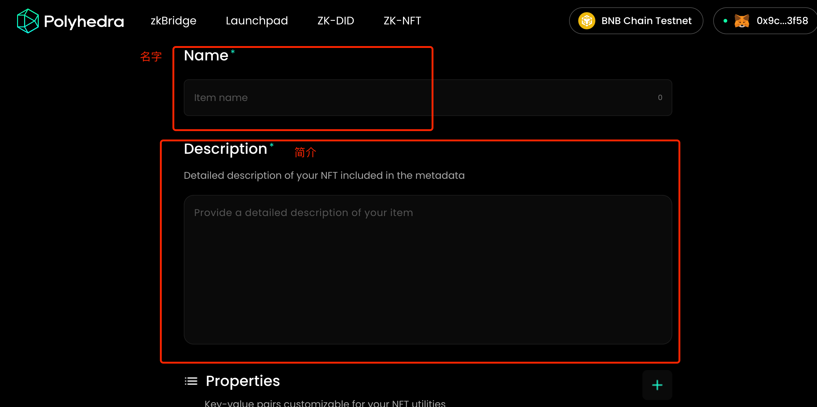Switch to the ZK-NFT section
Image resolution: width=817 pixels, height=407 pixels.
[402, 21]
